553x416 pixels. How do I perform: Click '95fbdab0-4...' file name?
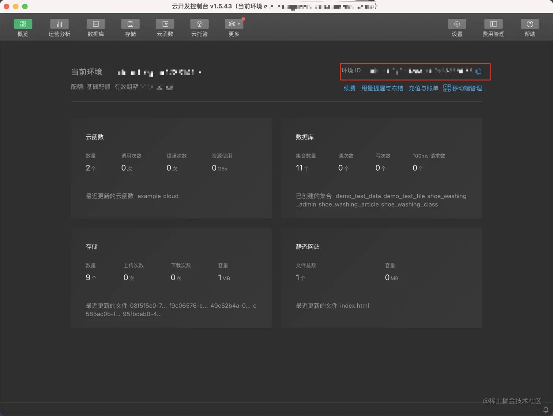pyautogui.click(x=142, y=314)
